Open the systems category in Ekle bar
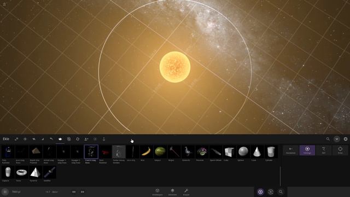 (16, 139)
